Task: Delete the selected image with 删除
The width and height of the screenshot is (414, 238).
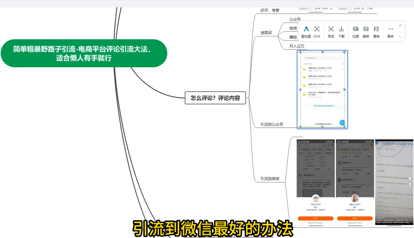Action: 366,32
